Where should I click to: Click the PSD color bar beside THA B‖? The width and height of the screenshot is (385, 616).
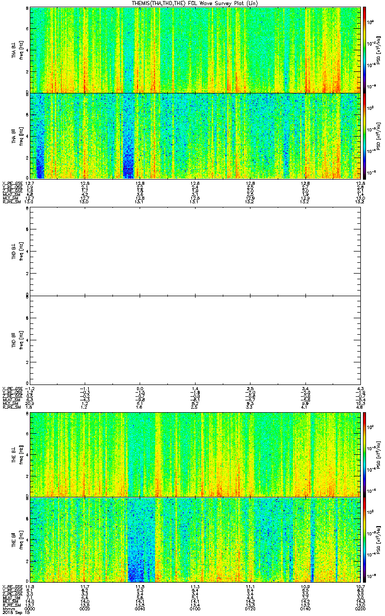364,136
